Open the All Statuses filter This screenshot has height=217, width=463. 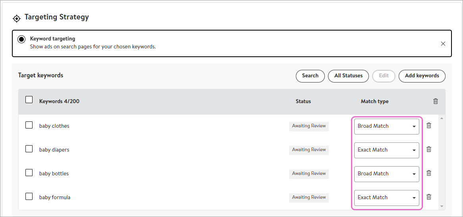point(348,76)
